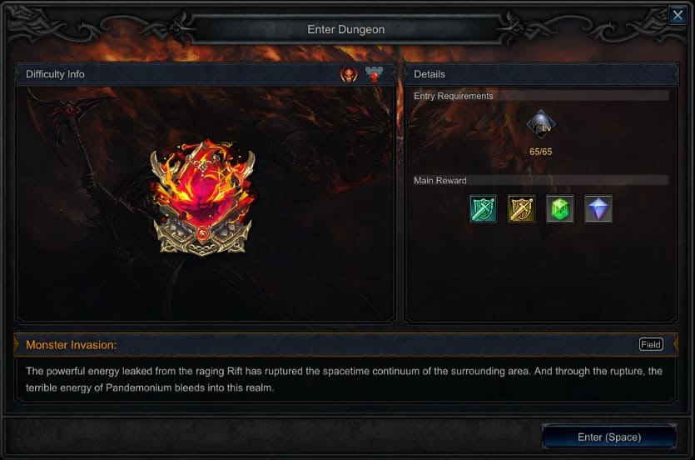Click the blue trophy with red gem icon
Screen dimensions: 695x460
click(x=374, y=74)
